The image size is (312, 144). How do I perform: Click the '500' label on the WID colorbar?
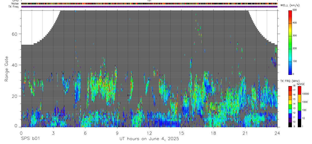click(x=295, y=10)
